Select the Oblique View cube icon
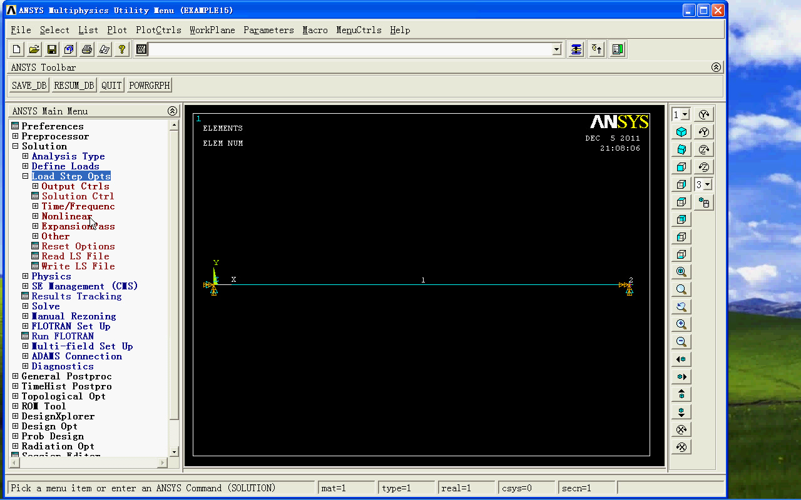Screen dimensions: 801x500 click(x=681, y=149)
